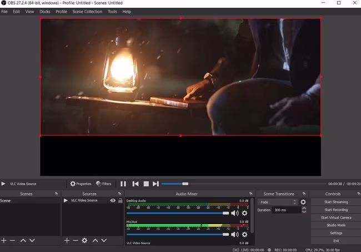This screenshot has width=361, height=252.
Task: Click the Duration 300 ms field
Action: (x=287, y=210)
